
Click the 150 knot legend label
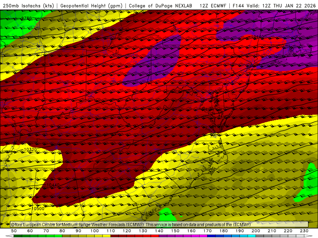coord(175,231)
